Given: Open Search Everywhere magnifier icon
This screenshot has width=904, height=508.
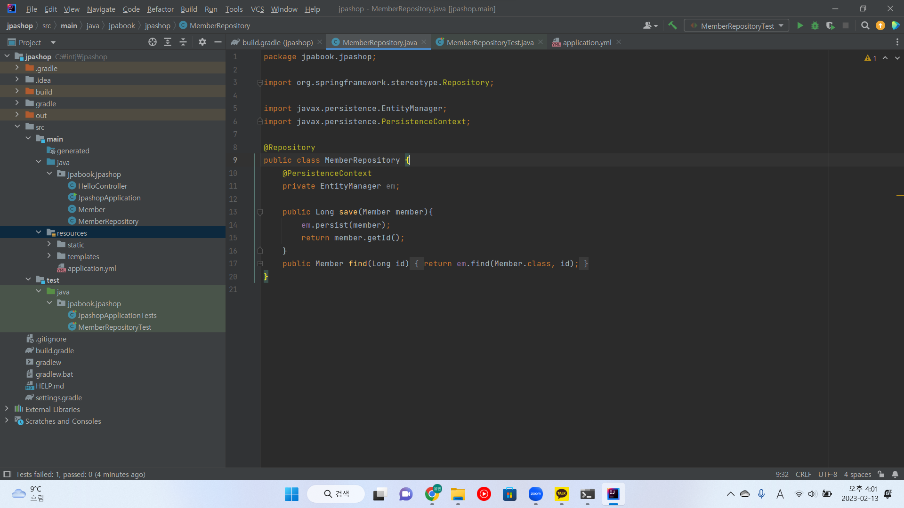Looking at the screenshot, I should [x=865, y=26].
